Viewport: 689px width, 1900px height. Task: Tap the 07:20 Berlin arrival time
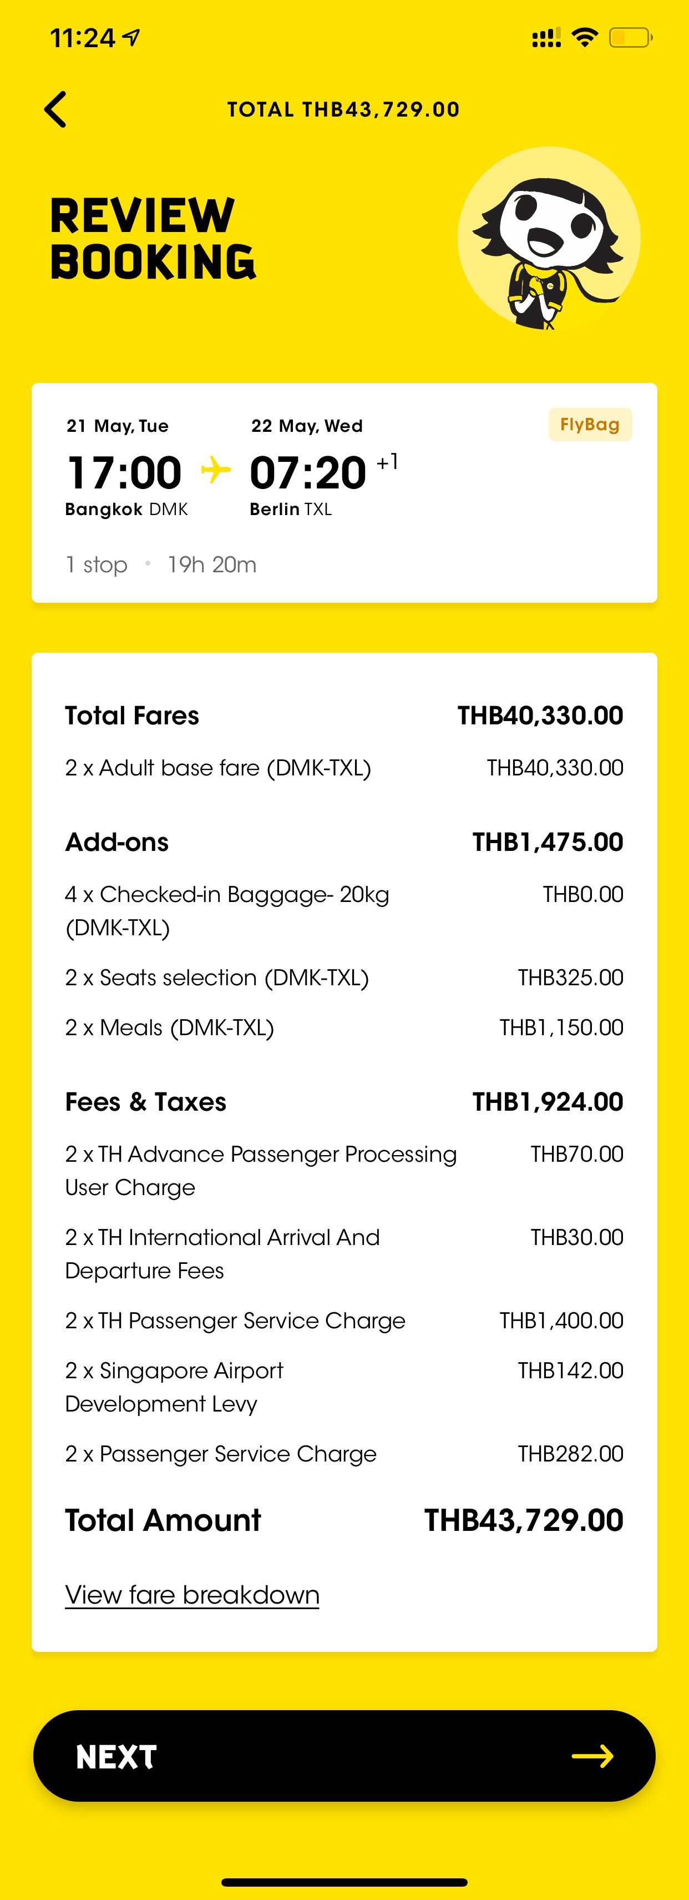tap(308, 472)
